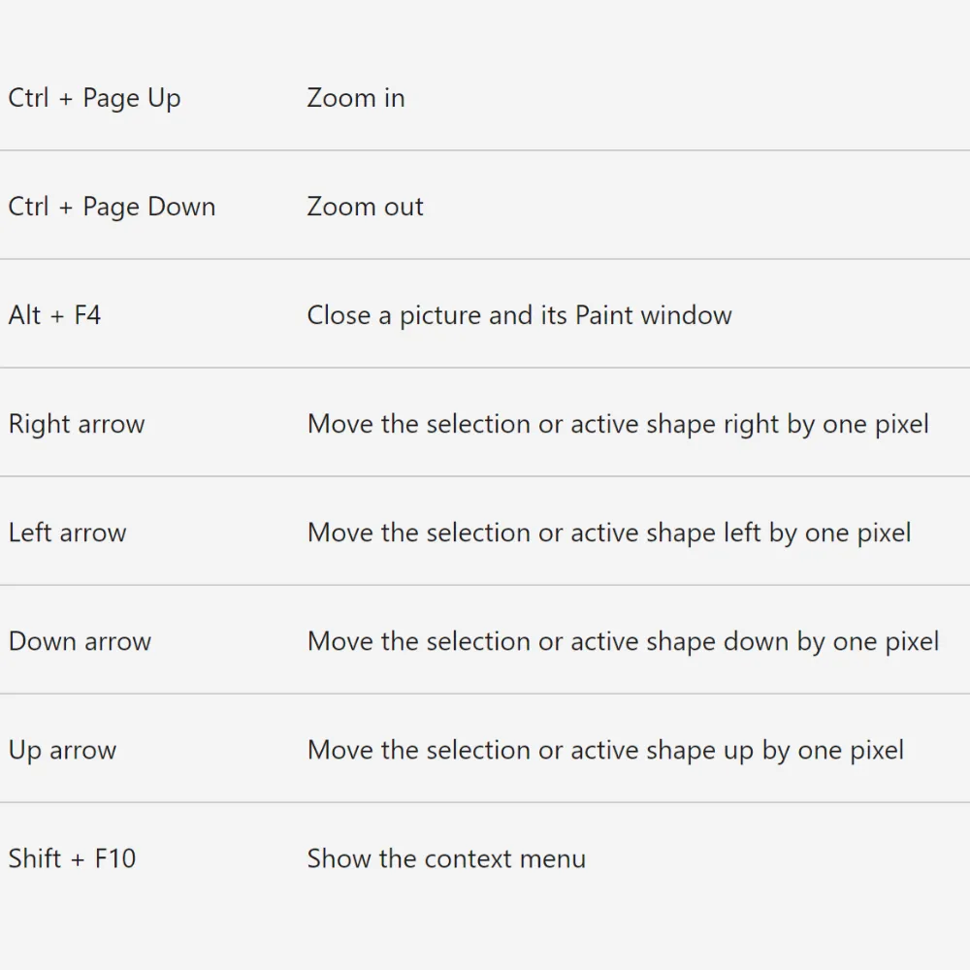Click the Shift + F10 shortcut text
This screenshot has height=970, width=970.
[x=72, y=858]
